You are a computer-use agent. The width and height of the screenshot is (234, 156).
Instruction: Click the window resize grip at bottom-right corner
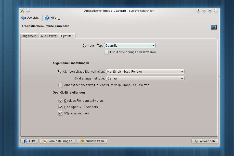point(218,145)
